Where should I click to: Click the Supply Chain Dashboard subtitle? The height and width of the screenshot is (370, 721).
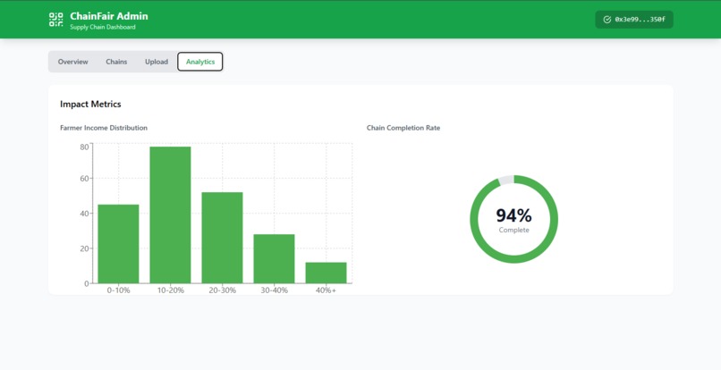point(103,27)
